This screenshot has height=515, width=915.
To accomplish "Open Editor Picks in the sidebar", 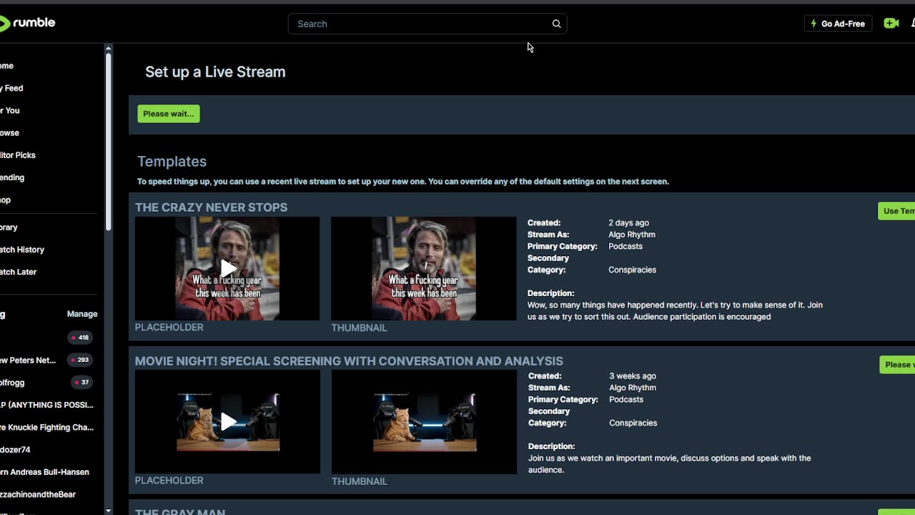I will [x=18, y=154].
